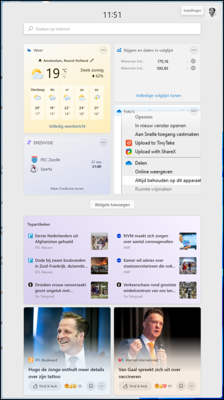Select Openen in the context menu
The width and height of the screenshot is (224, 400).
pyautogui.click(x=144, y=117)
